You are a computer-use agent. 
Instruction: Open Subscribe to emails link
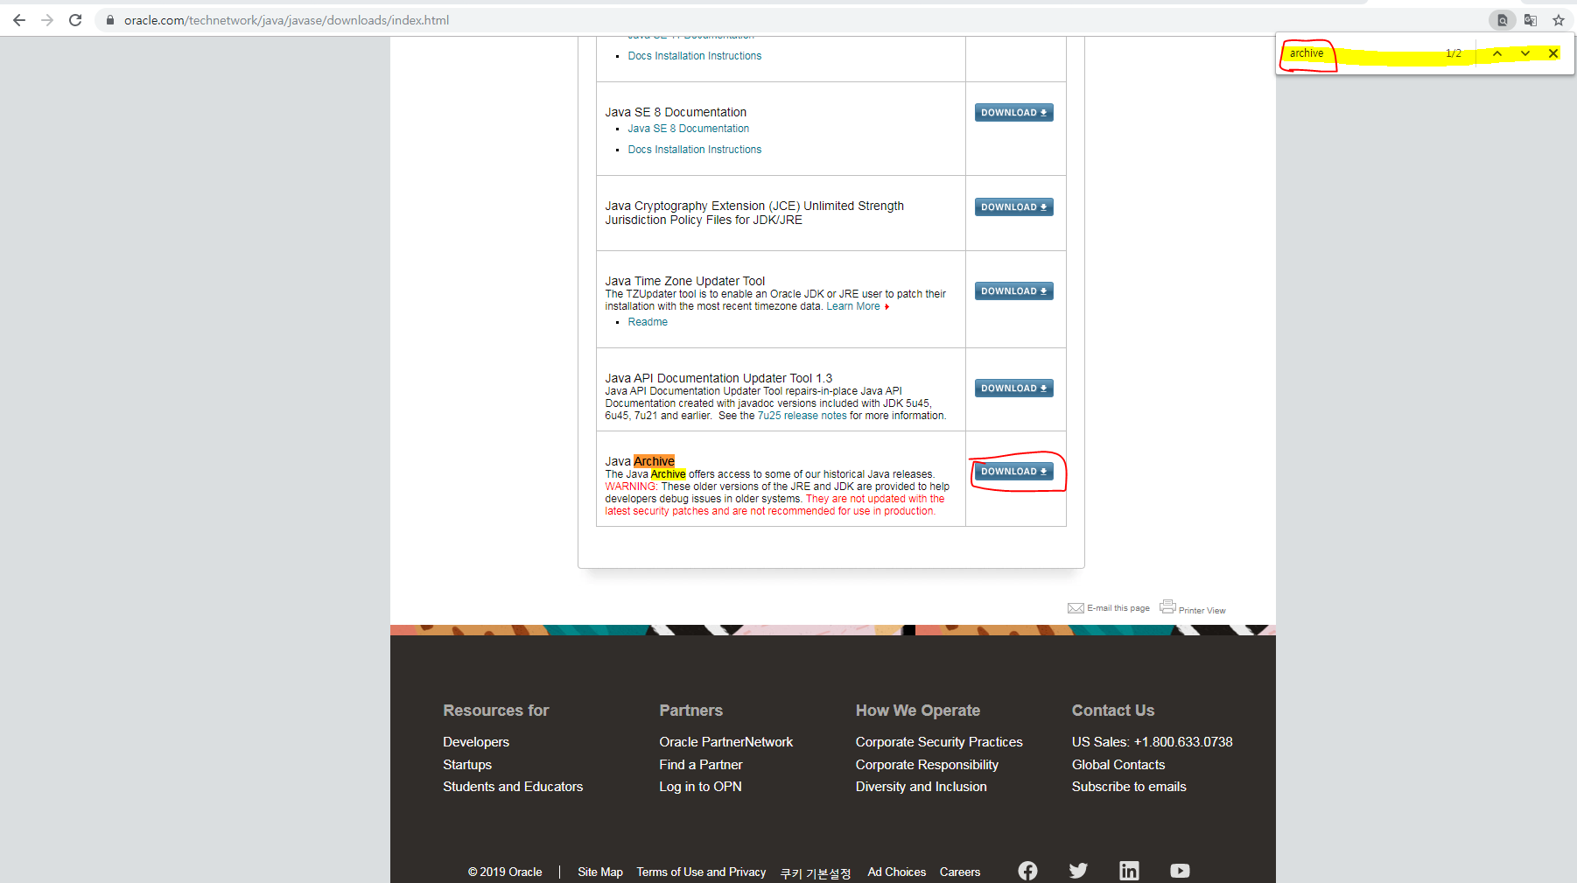pos(1129,787)
